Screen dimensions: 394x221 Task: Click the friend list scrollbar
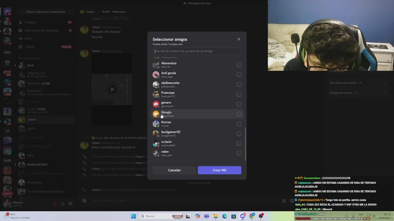click(245, 144)
